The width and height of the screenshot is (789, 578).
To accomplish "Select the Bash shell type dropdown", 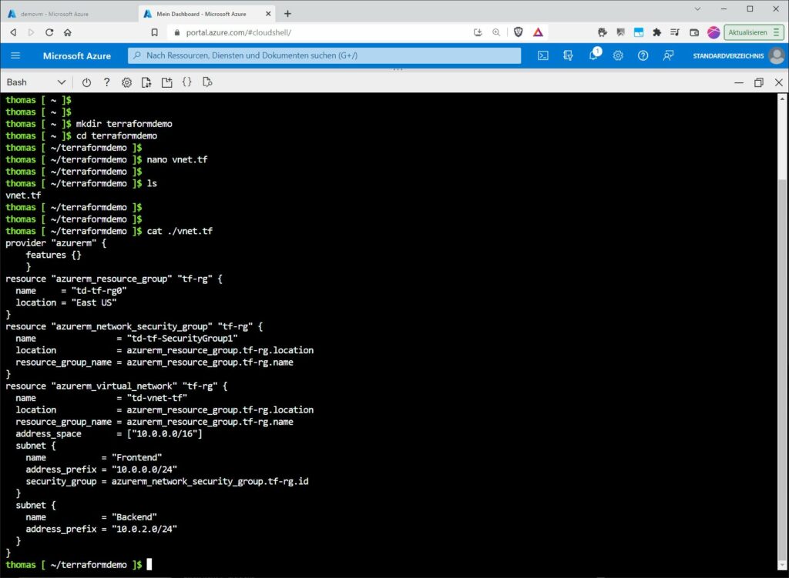I will [35, 82].
